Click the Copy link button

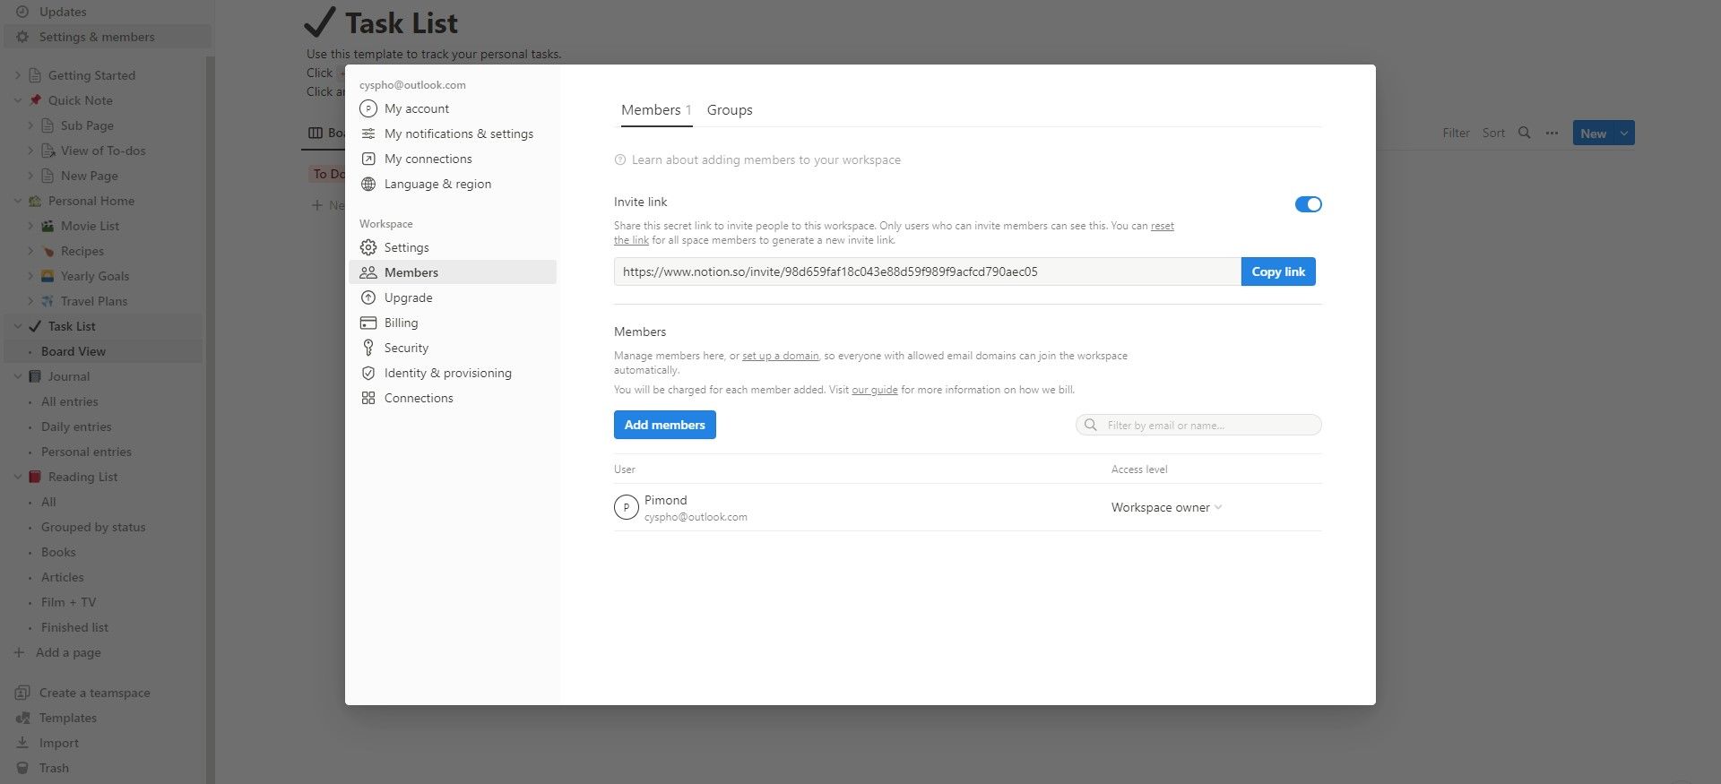[x=1278, y=271]
